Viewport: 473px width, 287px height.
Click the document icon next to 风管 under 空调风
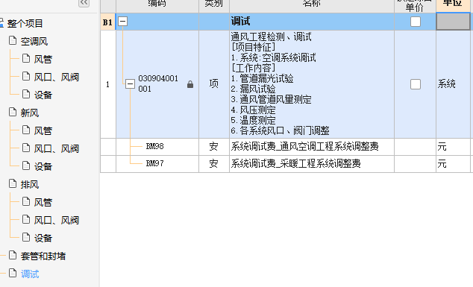[26, 58]
